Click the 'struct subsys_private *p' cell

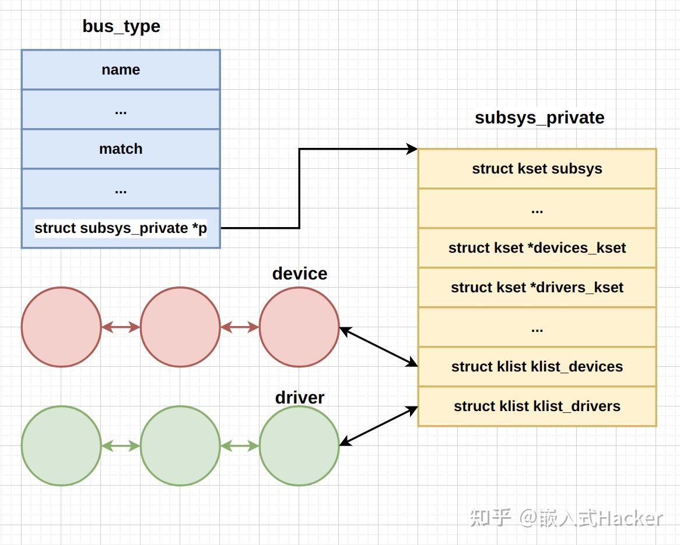(121, 228)
